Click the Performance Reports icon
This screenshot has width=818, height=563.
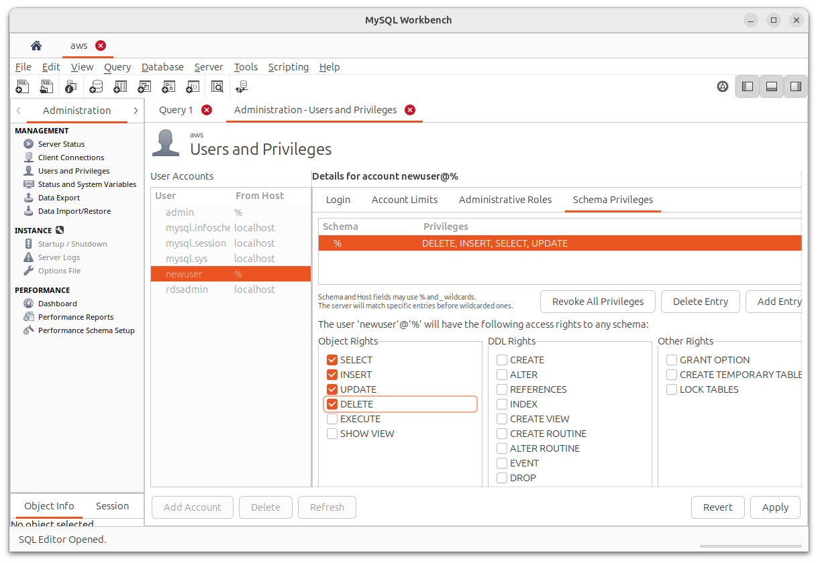[28, 317]
